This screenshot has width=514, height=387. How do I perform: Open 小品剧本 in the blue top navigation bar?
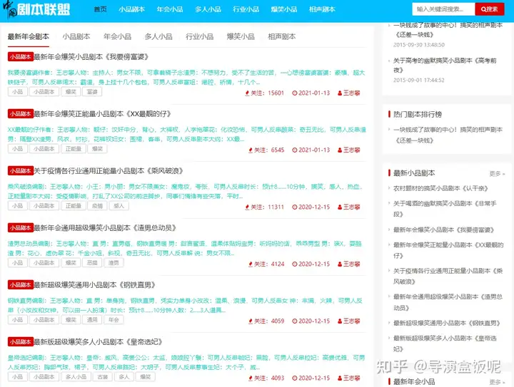pyautogui.click(x=132, y=9)
